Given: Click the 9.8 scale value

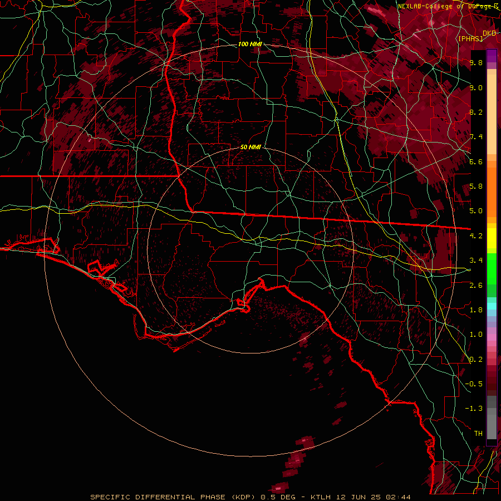Looking at the screenshot, I should pyautogui.click(x=476, y=62).
